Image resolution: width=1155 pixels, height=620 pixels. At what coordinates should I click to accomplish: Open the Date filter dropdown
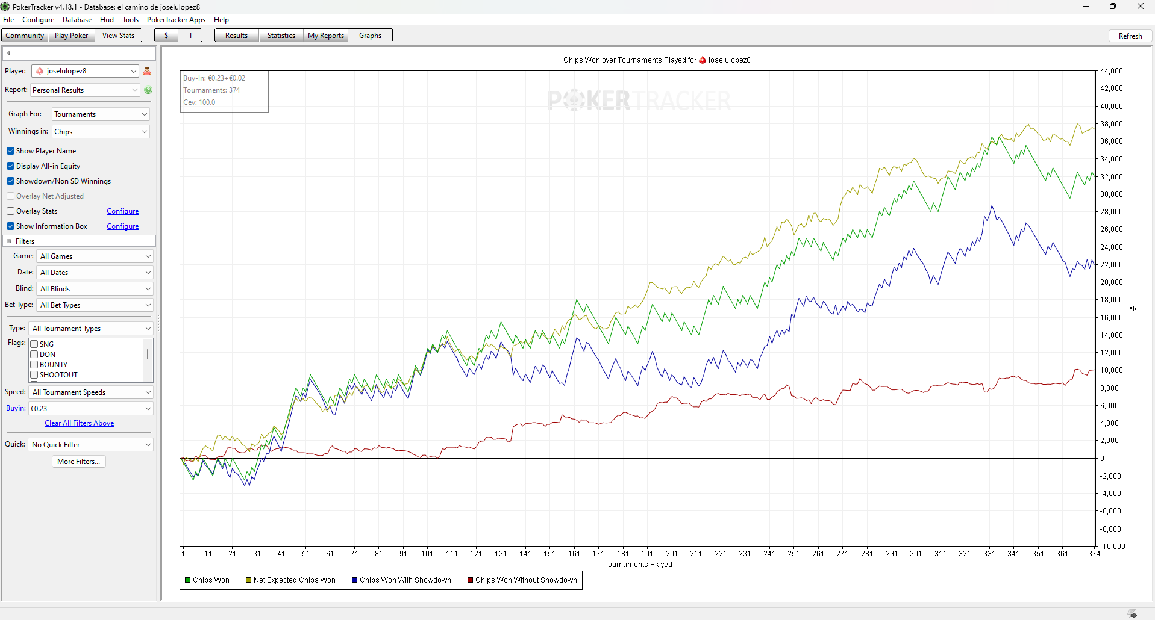coord(95,273)
